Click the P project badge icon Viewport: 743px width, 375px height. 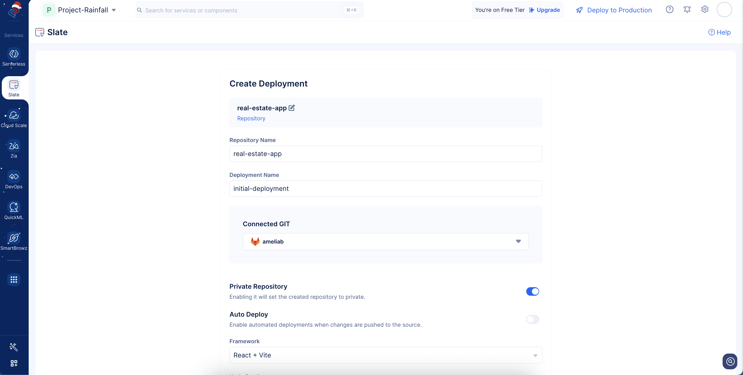pyautogui.click(x=49, y=10)
